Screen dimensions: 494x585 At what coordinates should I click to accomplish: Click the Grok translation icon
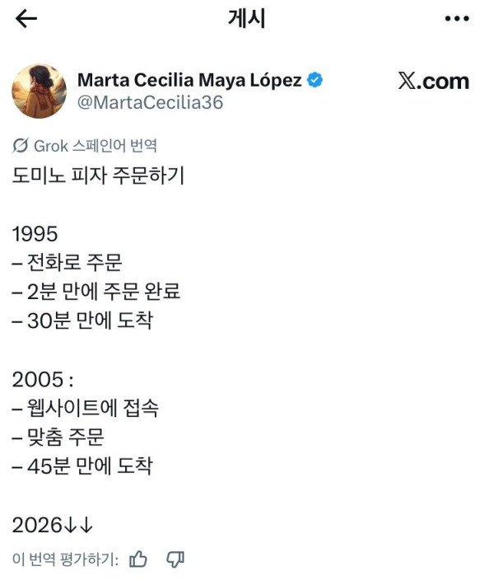point(20,146)
